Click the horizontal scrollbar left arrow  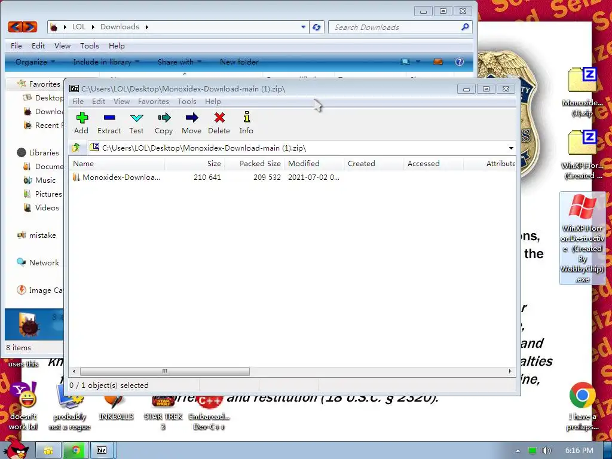click(x=74, y=371)
